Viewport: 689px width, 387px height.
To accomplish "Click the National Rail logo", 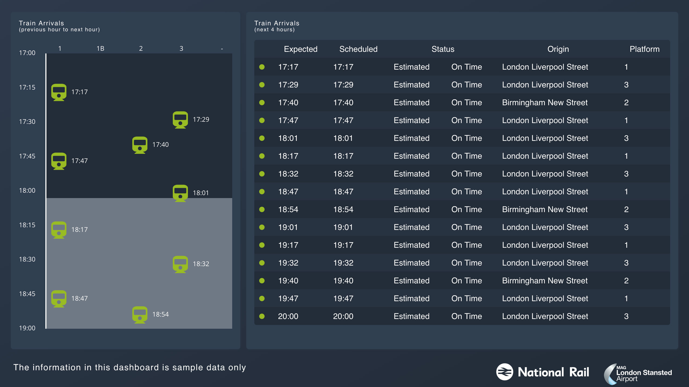I will coord(543,372).
